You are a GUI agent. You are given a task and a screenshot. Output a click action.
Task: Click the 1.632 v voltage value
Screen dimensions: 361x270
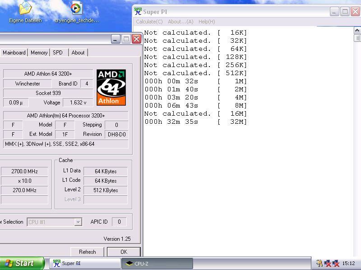point(78,103)
